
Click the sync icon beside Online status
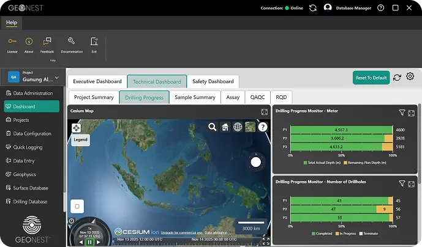[313, 8]
